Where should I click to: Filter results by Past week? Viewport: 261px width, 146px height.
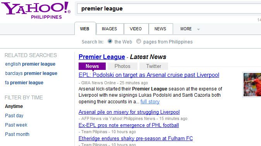point(16,125)
